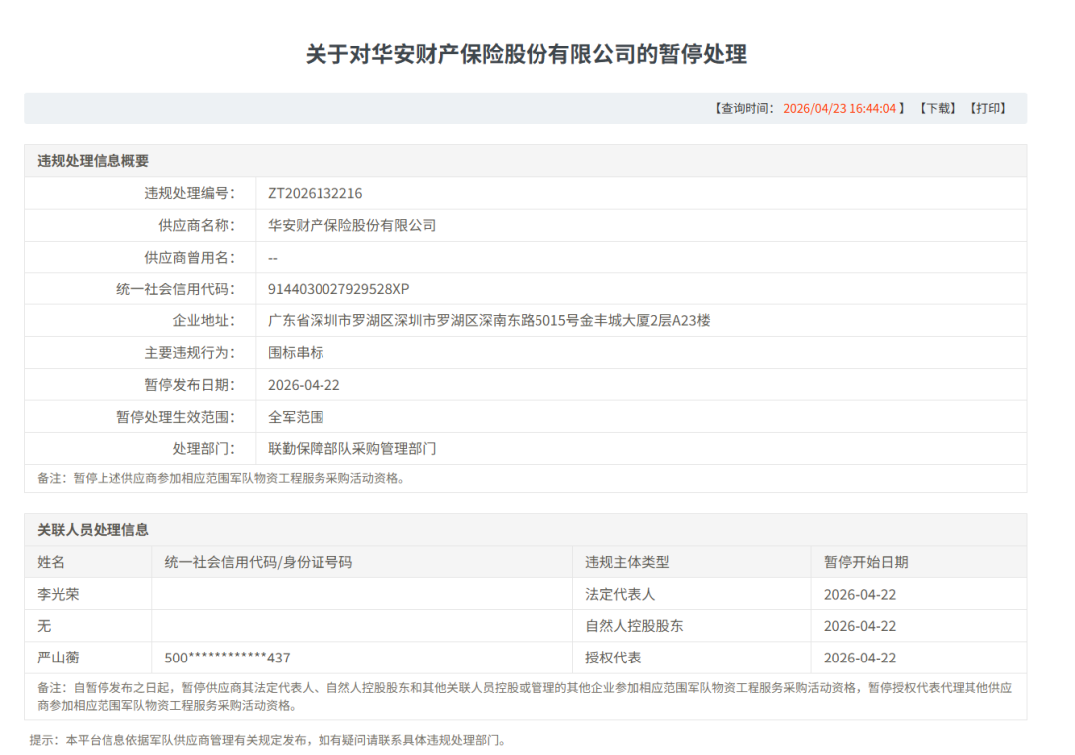Click the violation value 围标串标
Image resolution: width=1075 pixels, height=755 pixels.
[x=296, y=352]
